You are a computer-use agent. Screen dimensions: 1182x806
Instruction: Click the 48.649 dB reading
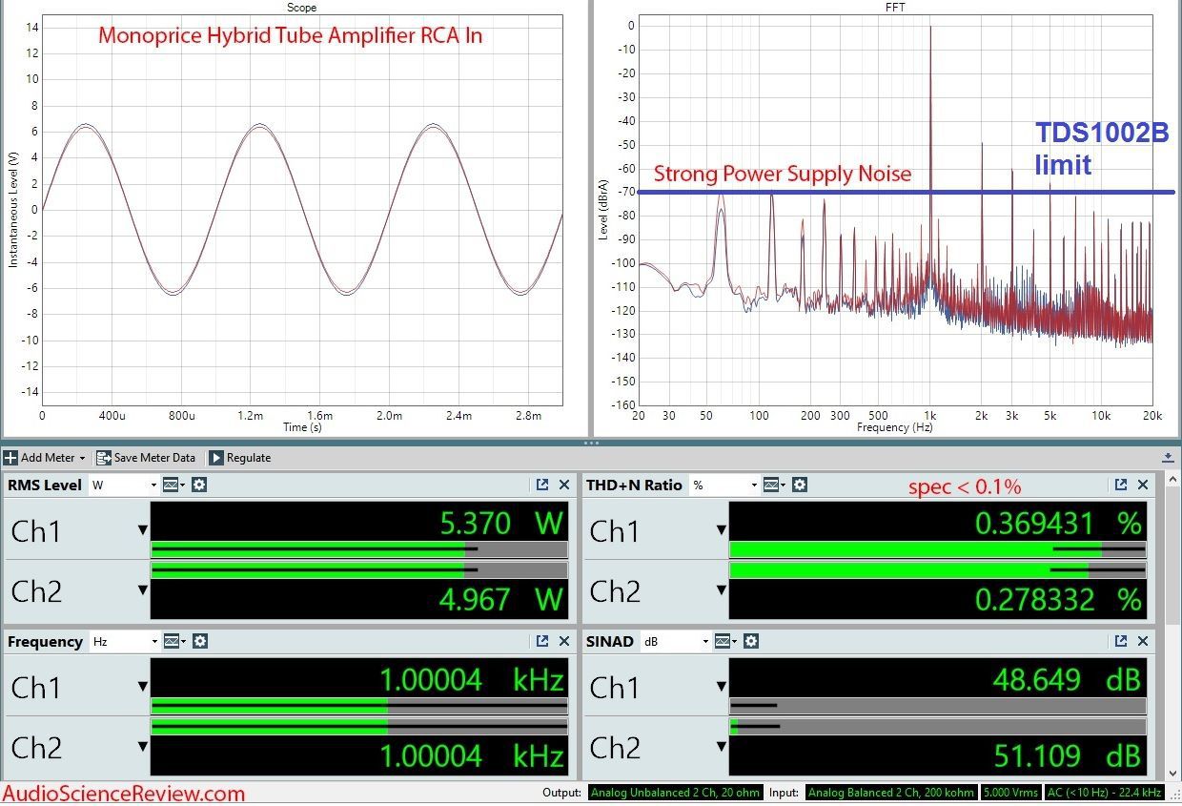[x=1069, y=679]
